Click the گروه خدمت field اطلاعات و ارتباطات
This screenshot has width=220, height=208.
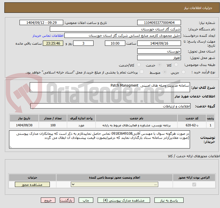(x=110, y=106)
